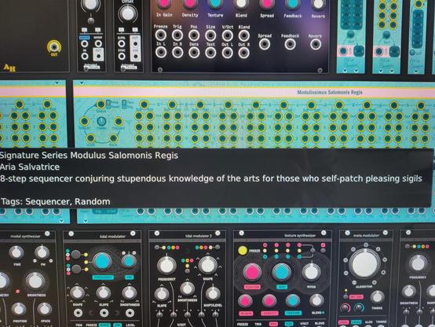Click the SPACE knob on modal synthesizer
The height and width of the screenshot is (327, 435).
point(45,310)
